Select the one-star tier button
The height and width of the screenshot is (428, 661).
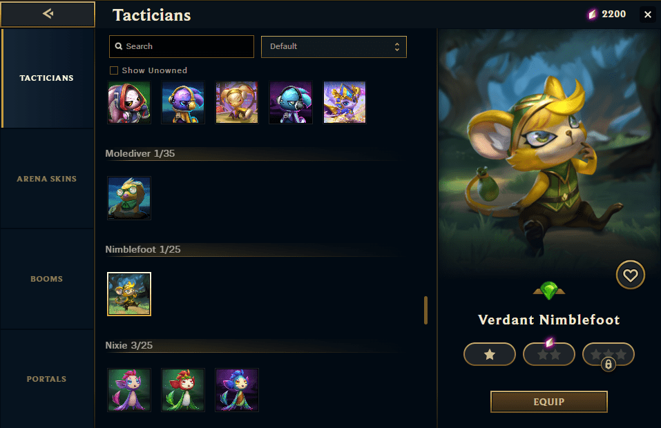point(490,354)
